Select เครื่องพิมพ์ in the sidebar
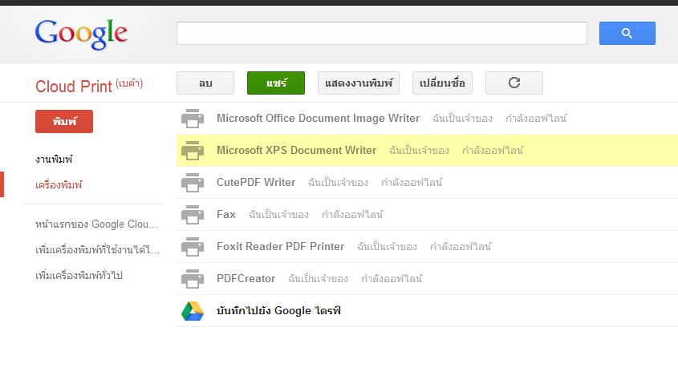This screenshot has height=376, width=678. 59,184
